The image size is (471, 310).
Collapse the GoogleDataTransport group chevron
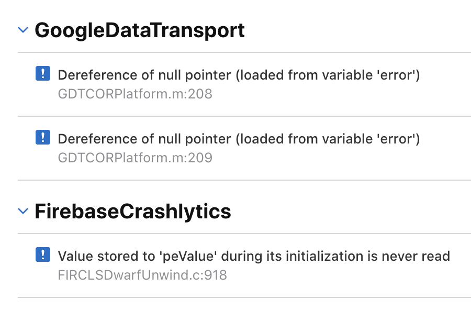(23, 30)
